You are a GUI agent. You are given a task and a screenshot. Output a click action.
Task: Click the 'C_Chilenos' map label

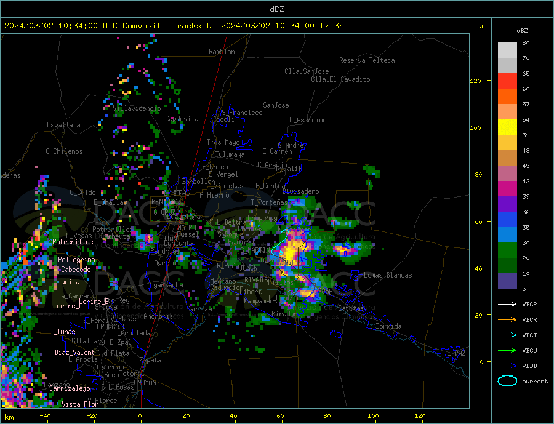[x=64, y=151]
